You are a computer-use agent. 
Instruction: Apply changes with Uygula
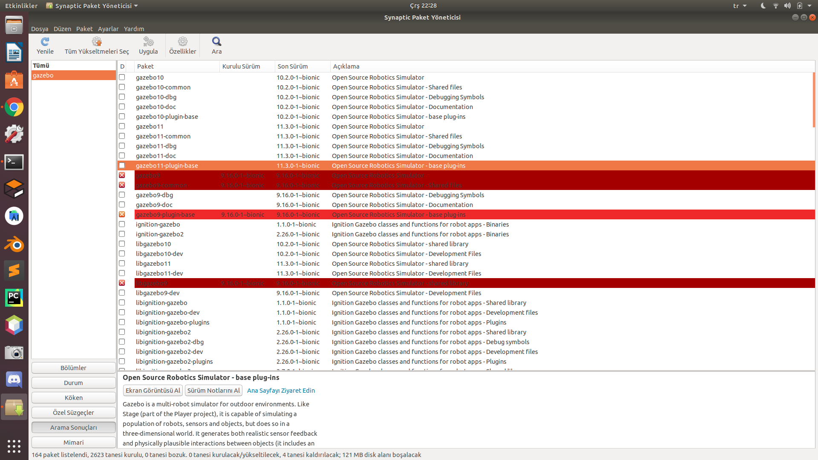coord(148,46)
